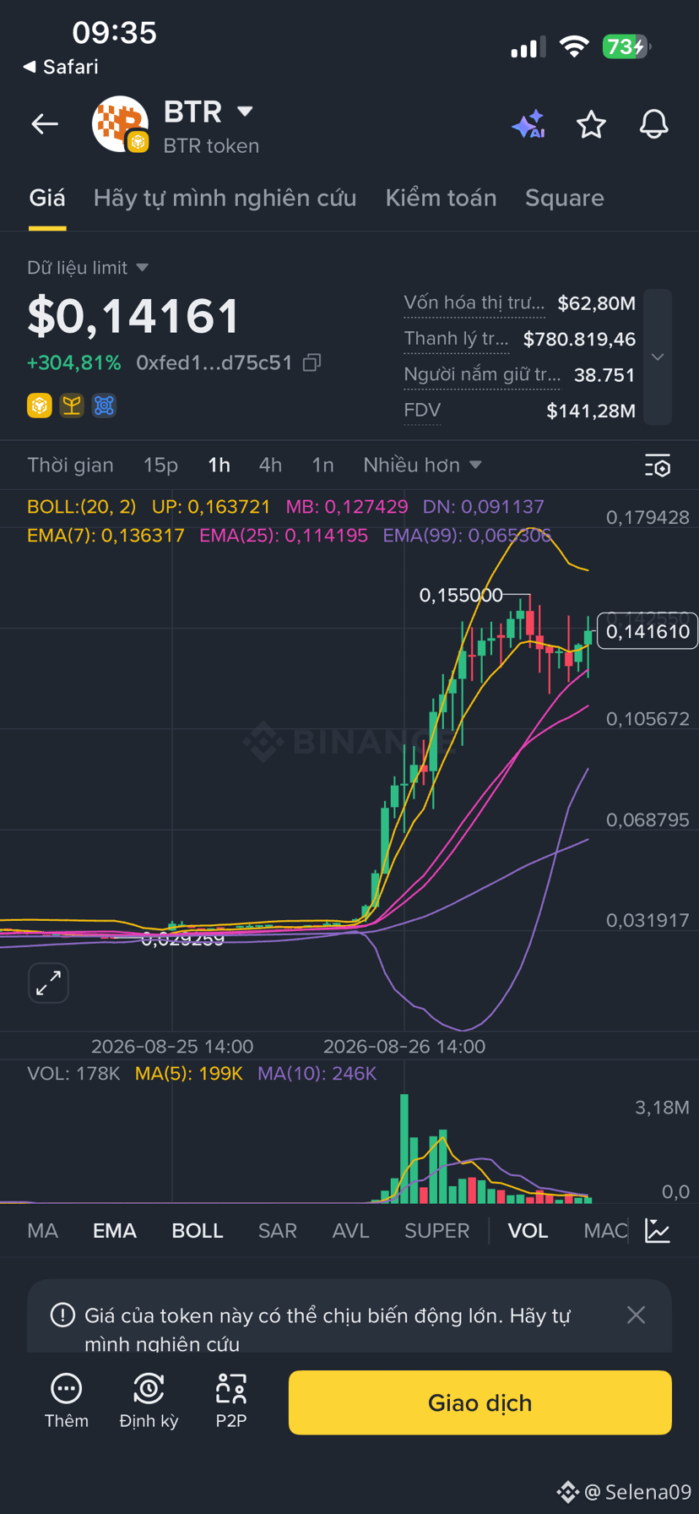Toggle MA indicator
Image resolution: width=699 pixels, height=1514 pixels.
(x=42, y=1230)
